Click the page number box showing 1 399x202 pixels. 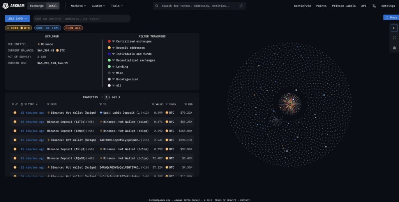point(106,97)
